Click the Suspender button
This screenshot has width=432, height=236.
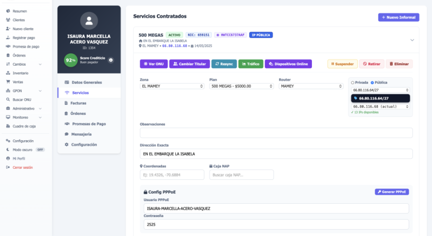click(x=342, y=64)
